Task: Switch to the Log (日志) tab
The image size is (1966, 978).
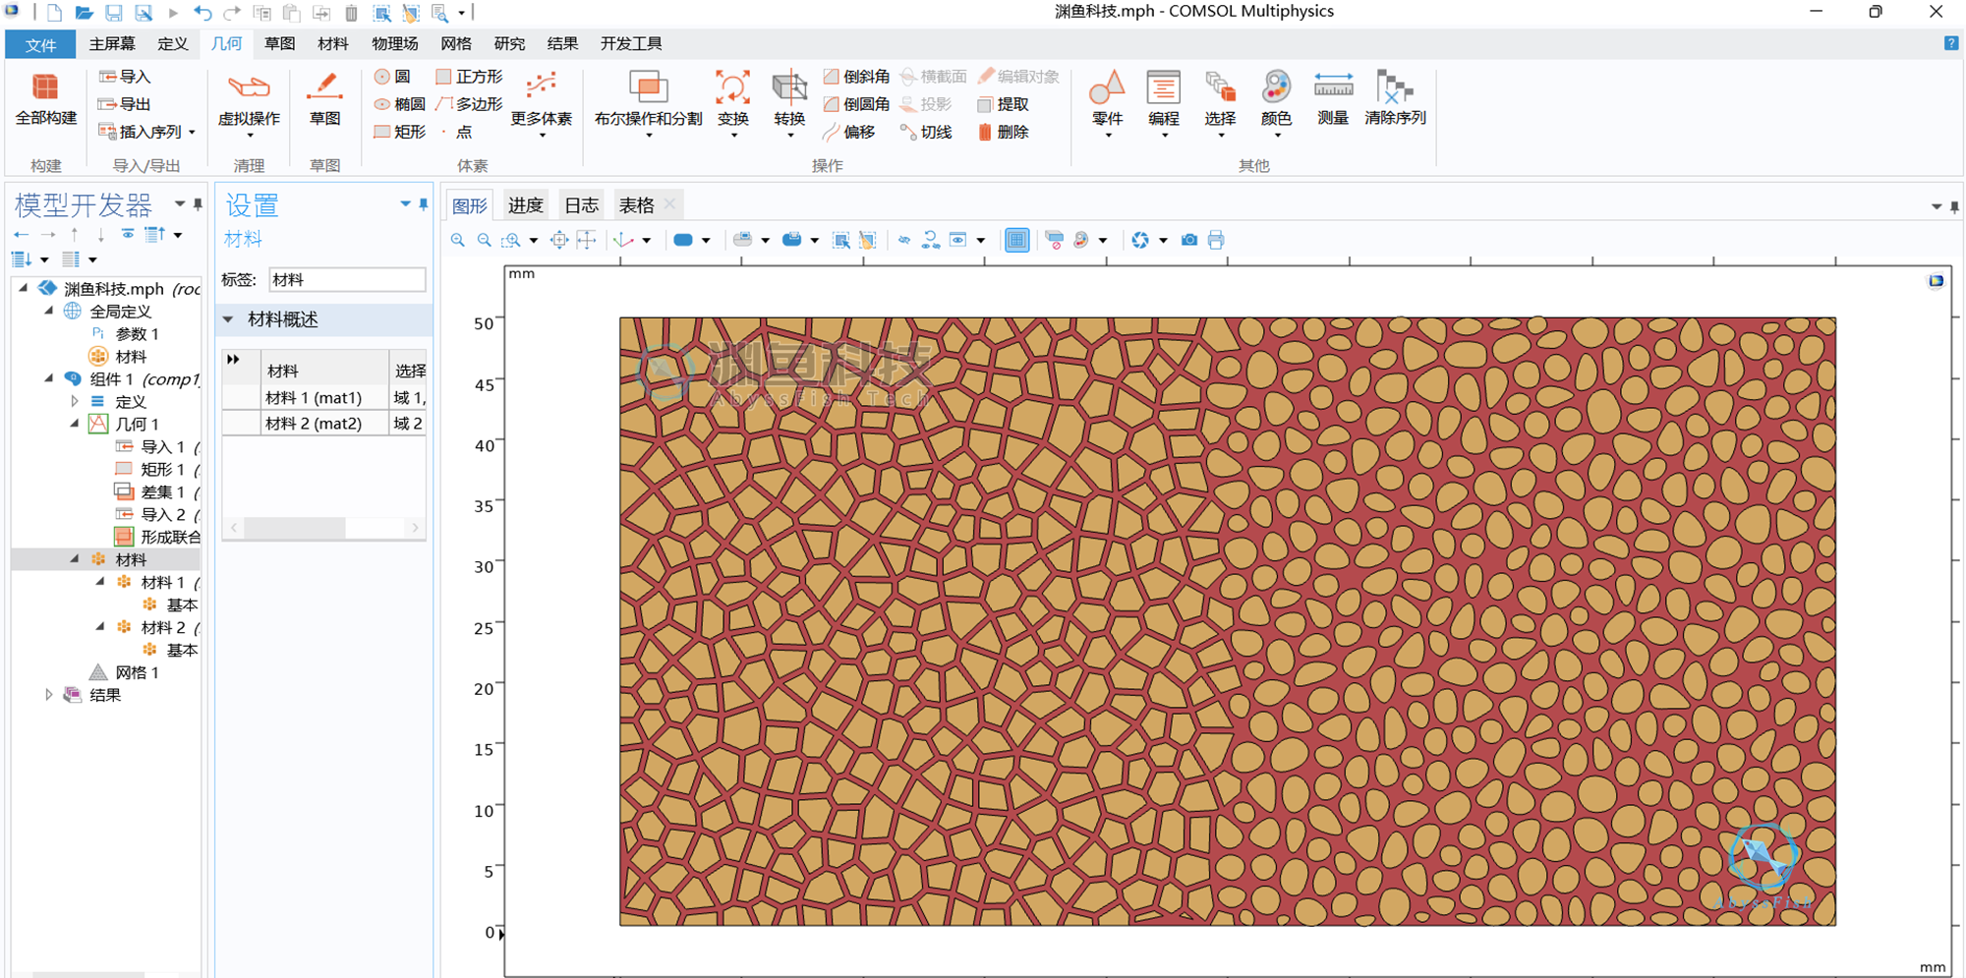Action: (x=581, y=205)
